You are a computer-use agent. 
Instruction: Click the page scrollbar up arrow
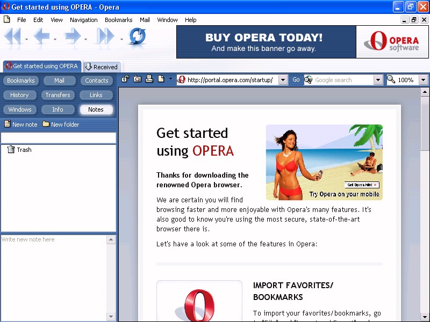coord(425,92)
